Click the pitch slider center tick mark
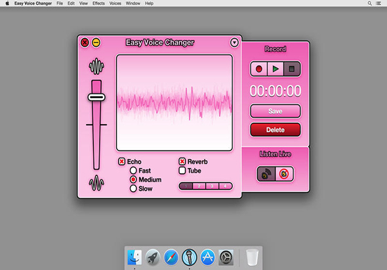Viewport: 387px width, 270px height. (96, 125)
